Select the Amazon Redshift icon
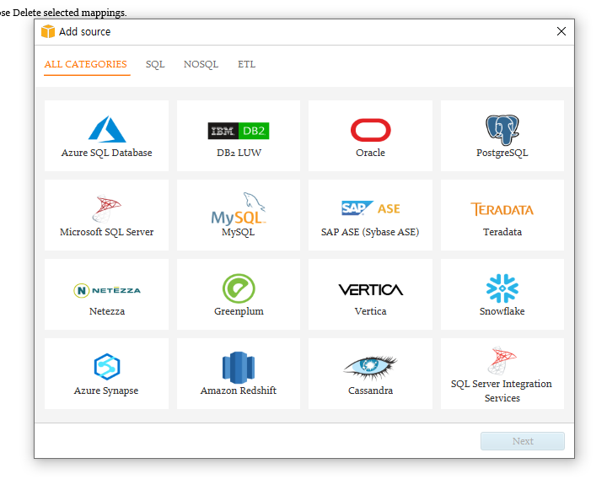The height and width of the screenshot is (501, 607). click(239, 367)
